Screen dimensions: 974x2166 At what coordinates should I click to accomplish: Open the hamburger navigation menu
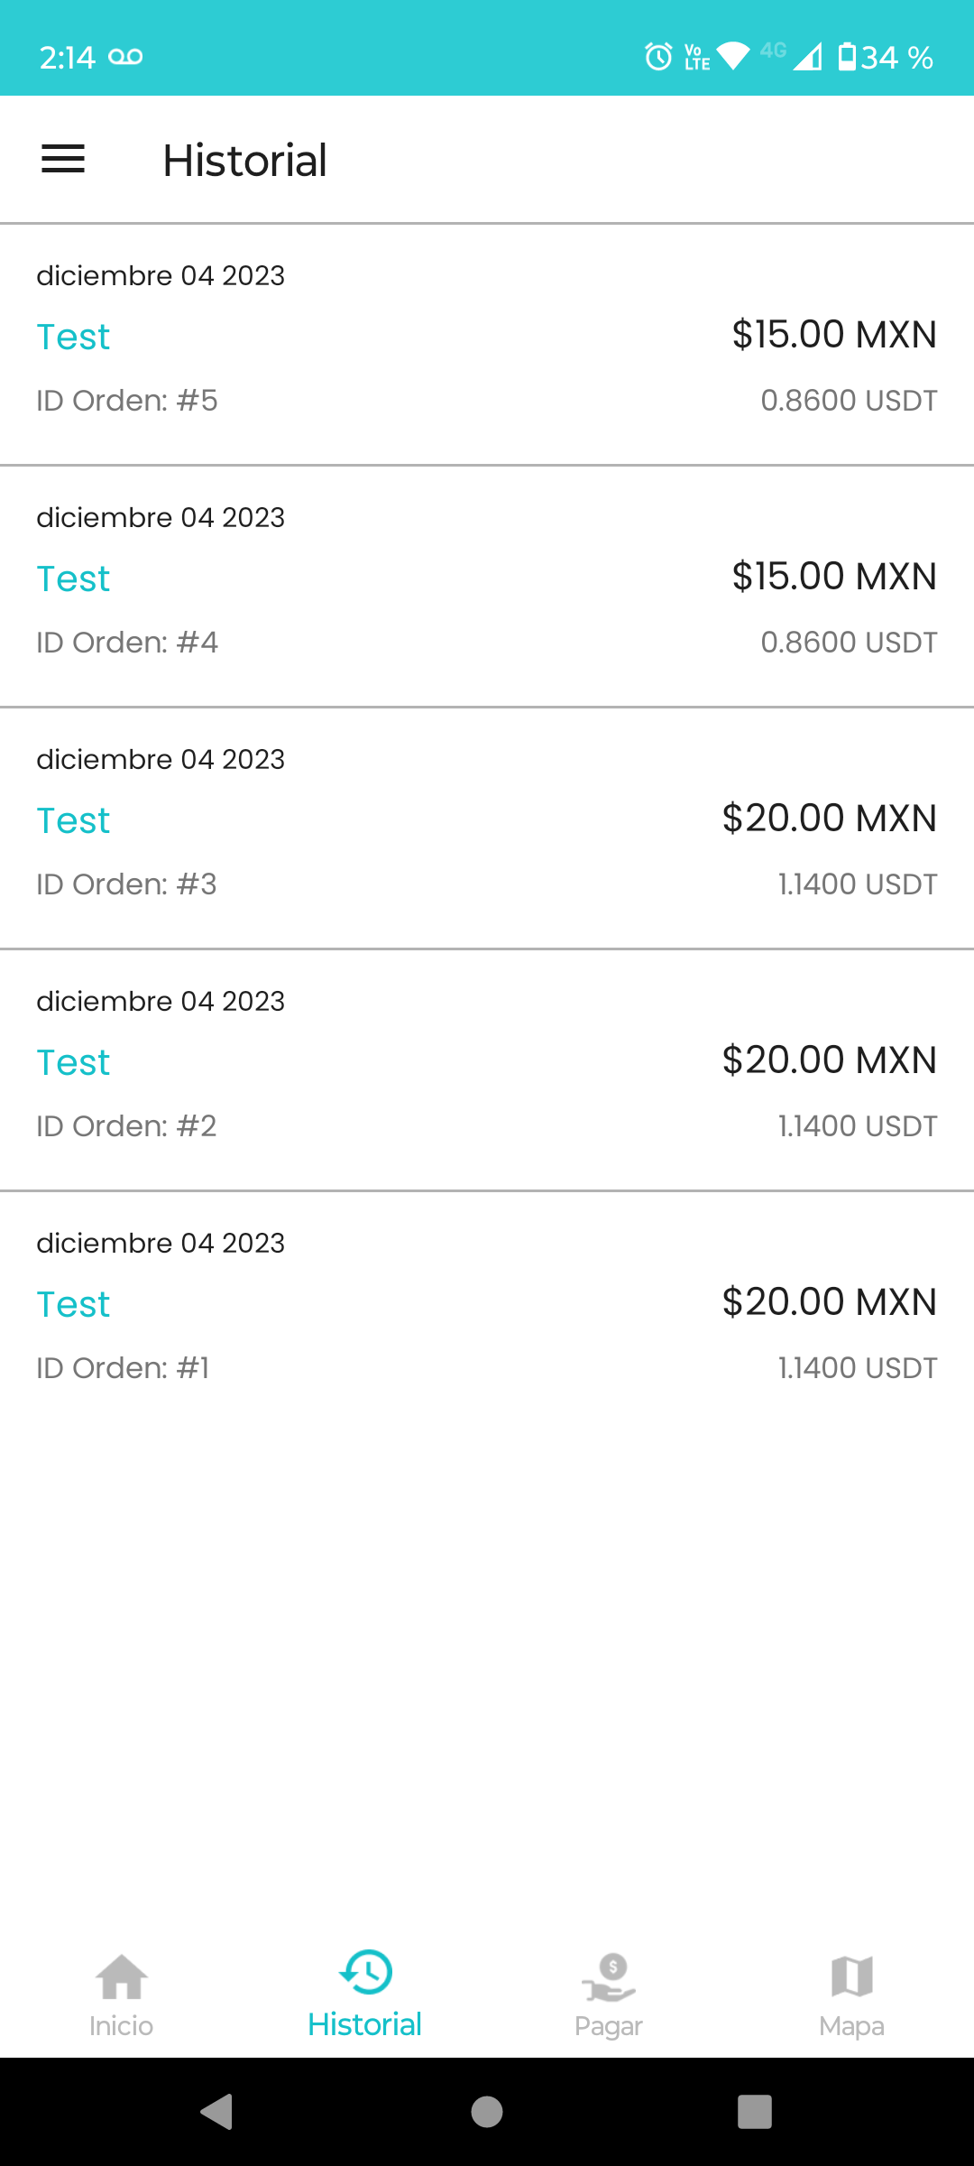[63, 159]
